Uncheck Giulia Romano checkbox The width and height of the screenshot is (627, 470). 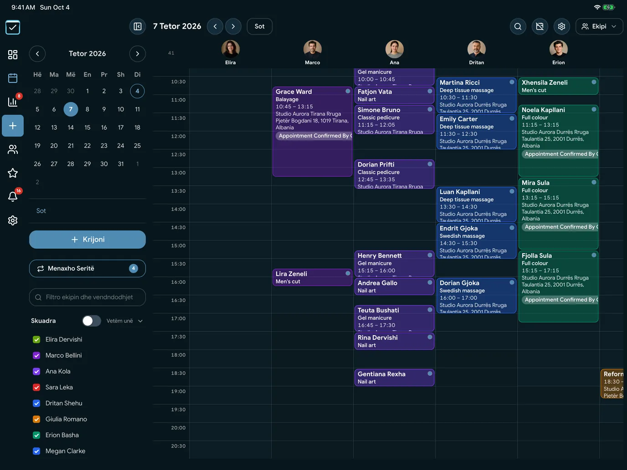click(x=36, y=419)
